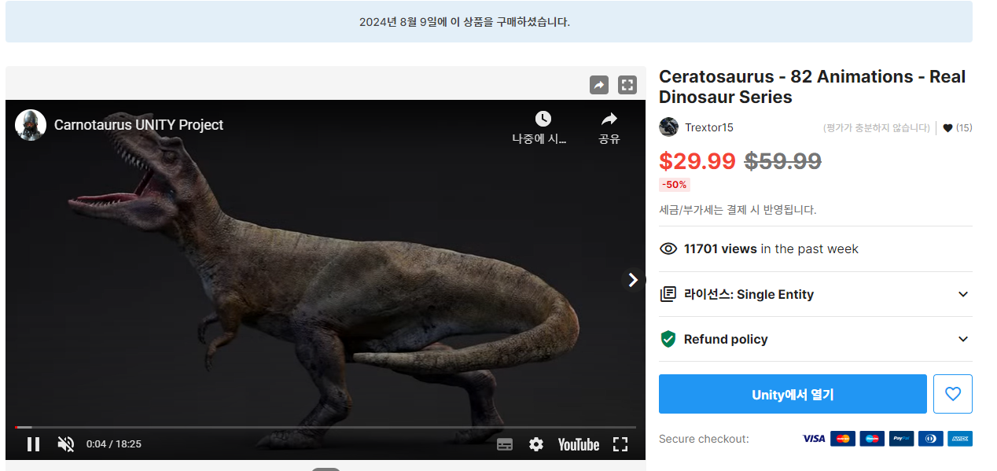Screen dimensions: 997x471
Task: Click the 세금/부가세는 결제 시 반영됩니다 note
Action: (x=738, y=210)
